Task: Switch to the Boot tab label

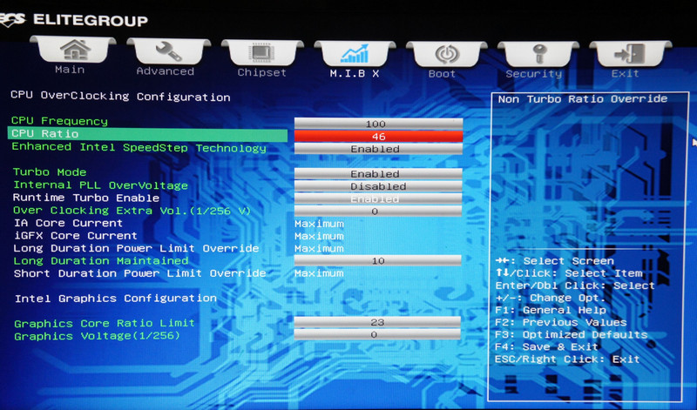Action: [442, 74]
